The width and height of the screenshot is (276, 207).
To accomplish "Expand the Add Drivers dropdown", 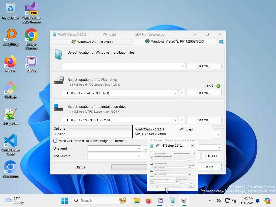I will [139, 156].
